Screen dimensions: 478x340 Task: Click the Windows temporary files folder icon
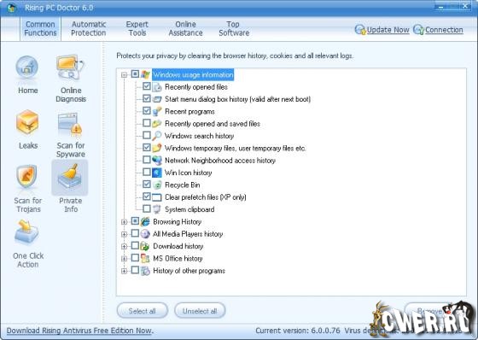coord(157,148)
